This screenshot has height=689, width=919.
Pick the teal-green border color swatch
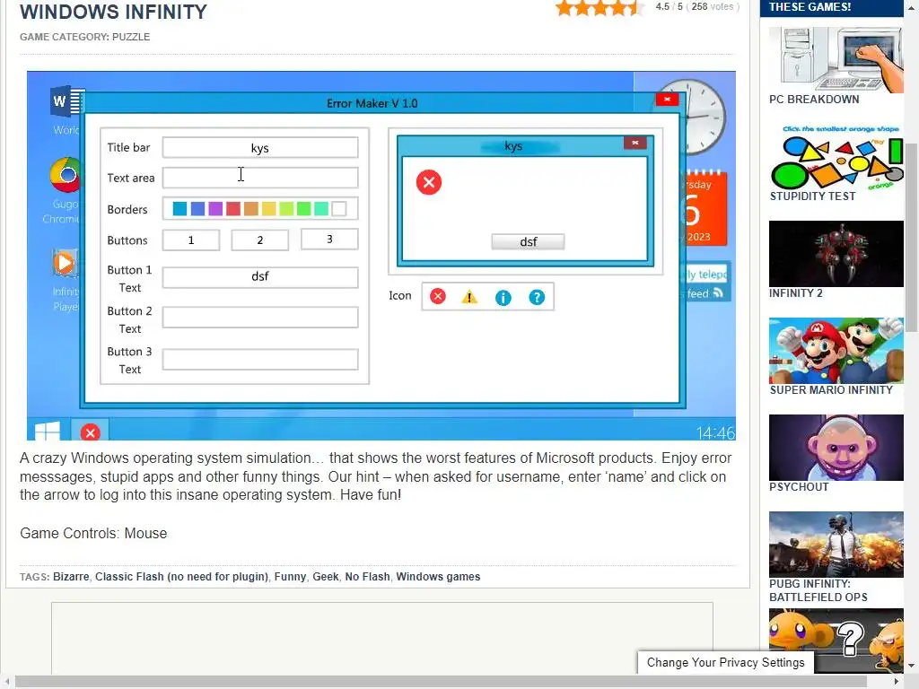[x=321, y=208]
